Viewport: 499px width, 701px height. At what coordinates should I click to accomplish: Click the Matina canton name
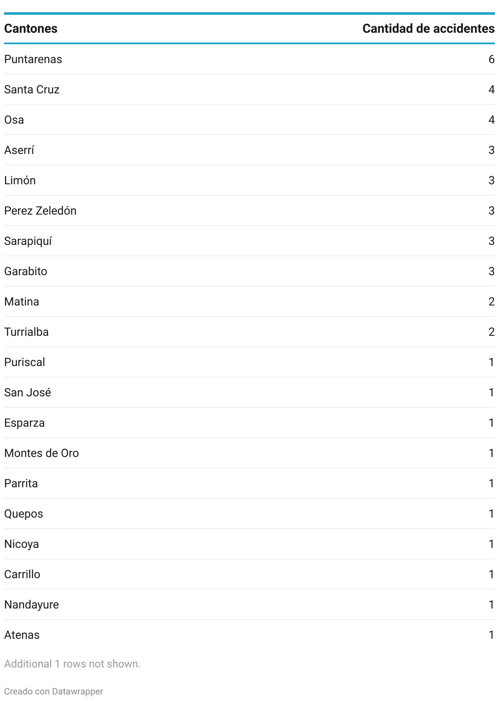tap(22, 302)
